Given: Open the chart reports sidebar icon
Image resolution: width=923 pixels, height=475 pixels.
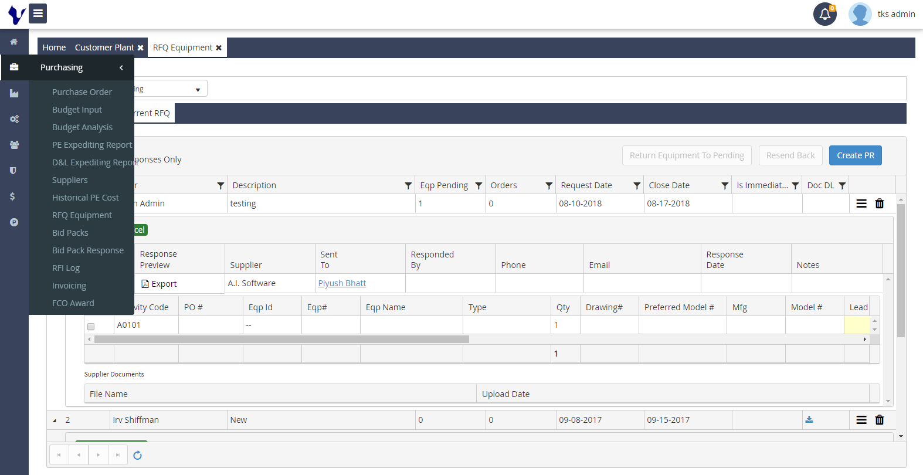Looking at the screenshot, I should [x=14, y=93].
